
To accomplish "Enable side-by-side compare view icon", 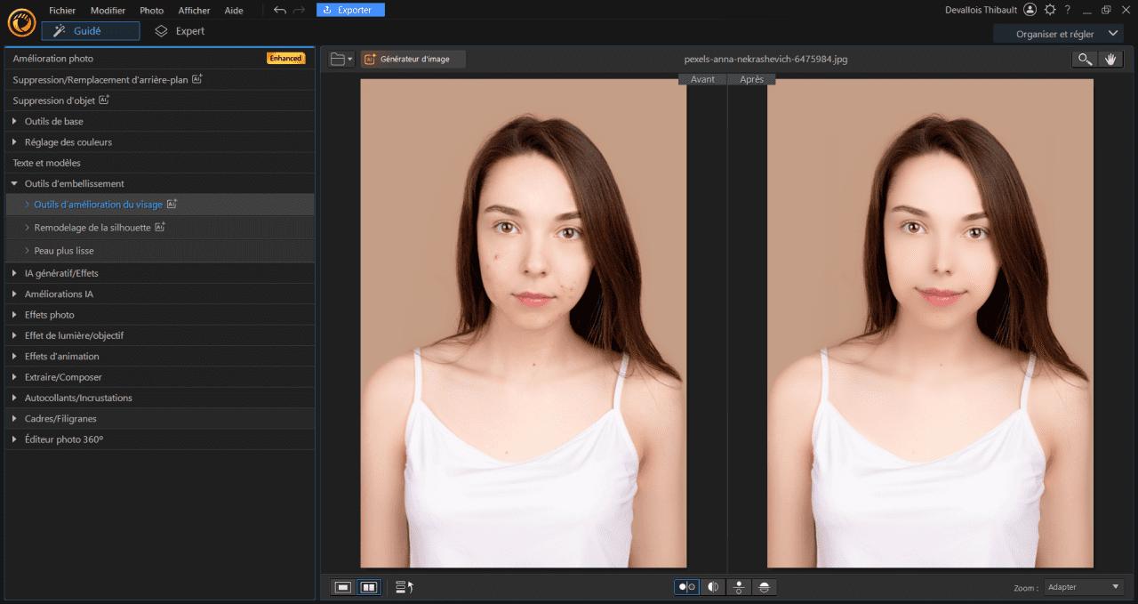I will [368, 587].
